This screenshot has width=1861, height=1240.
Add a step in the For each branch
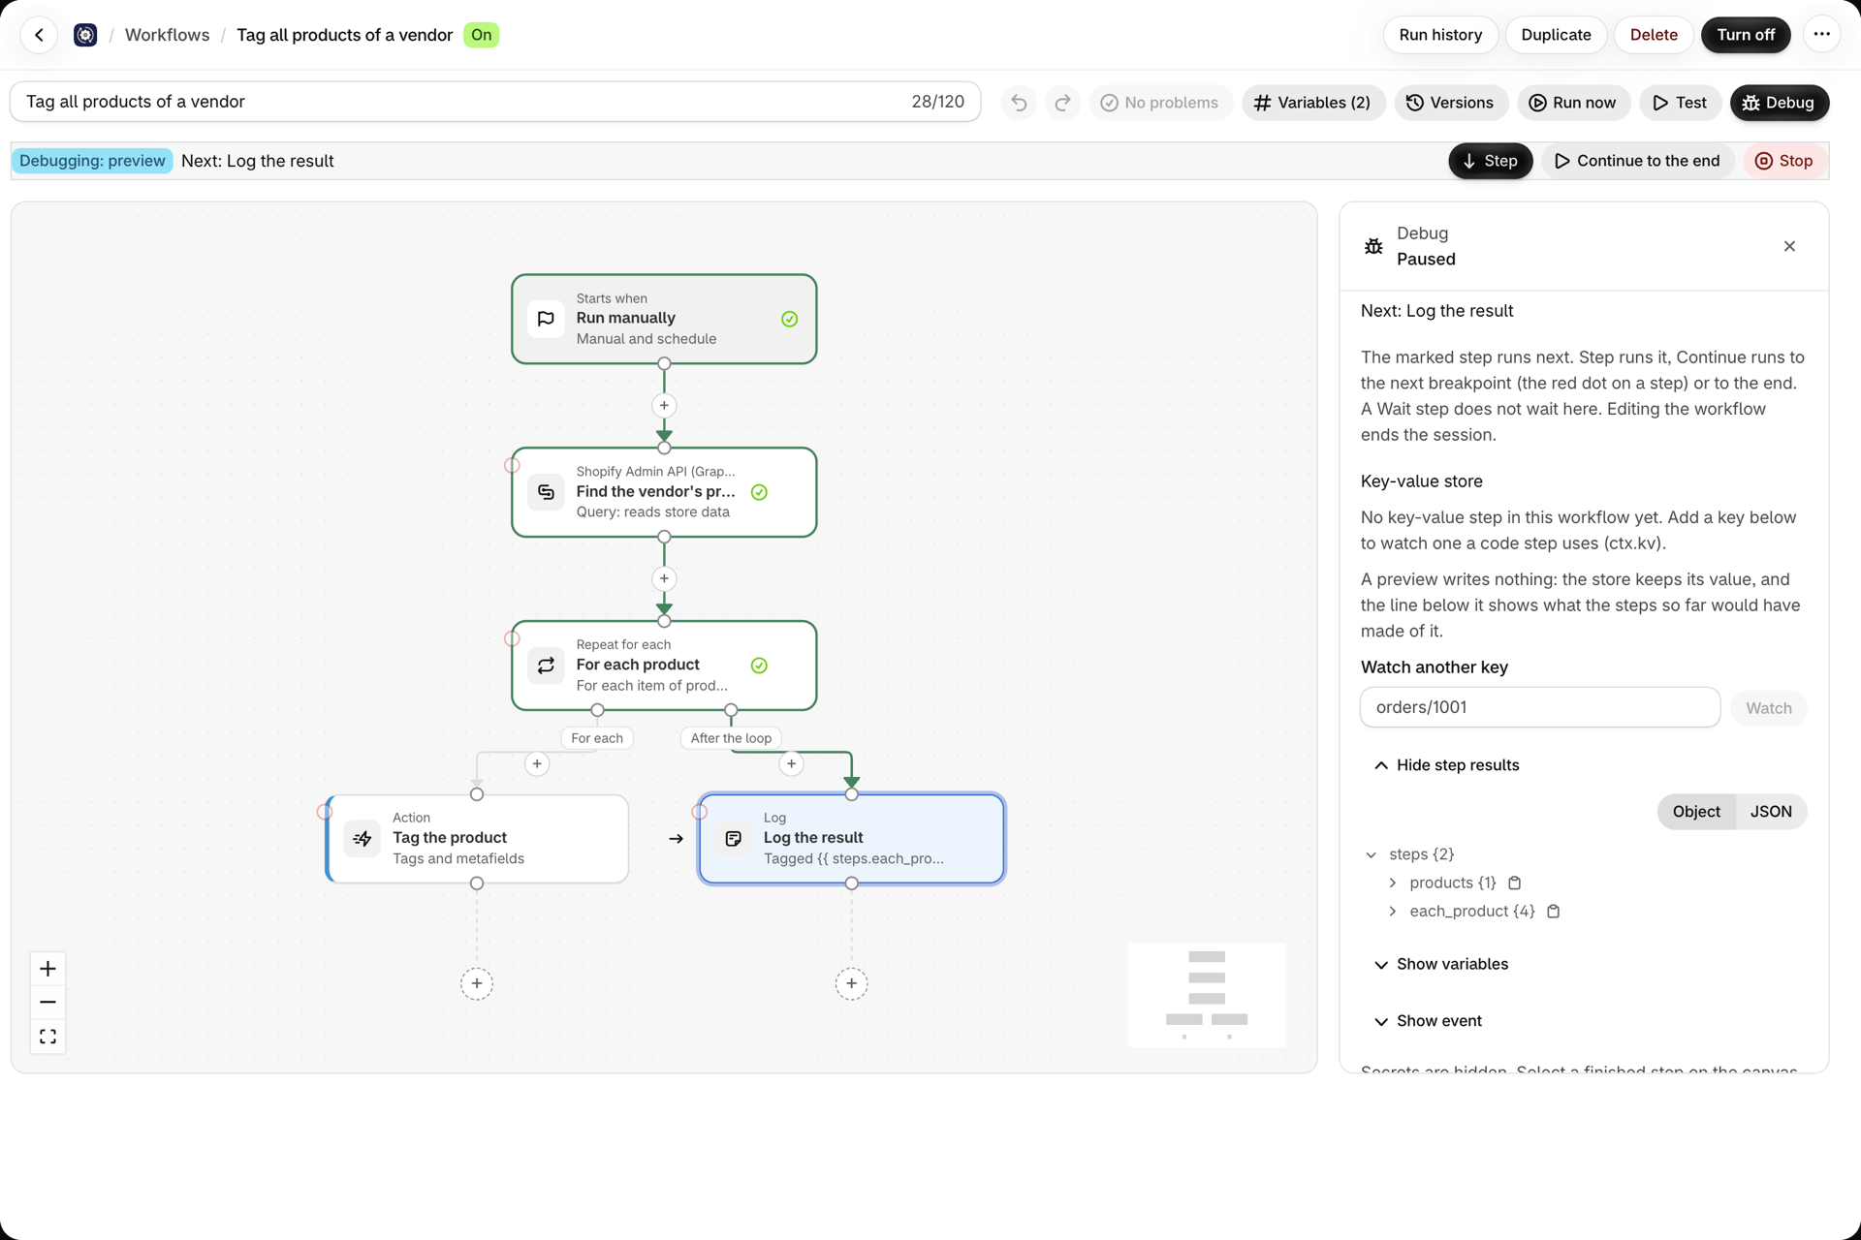(x=537, y=764)
